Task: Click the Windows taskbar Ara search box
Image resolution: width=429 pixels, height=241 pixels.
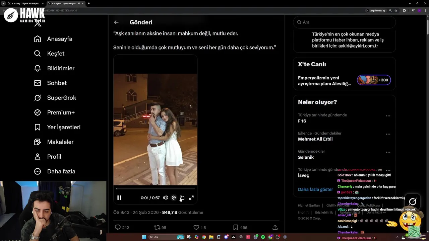Action: click(x=167, y=237)
